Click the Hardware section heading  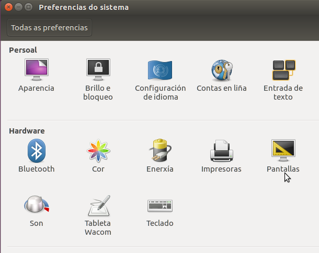(x=27, y=131)
